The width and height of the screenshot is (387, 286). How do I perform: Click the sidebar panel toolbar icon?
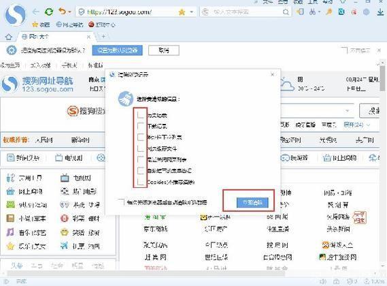pos(300,12)
